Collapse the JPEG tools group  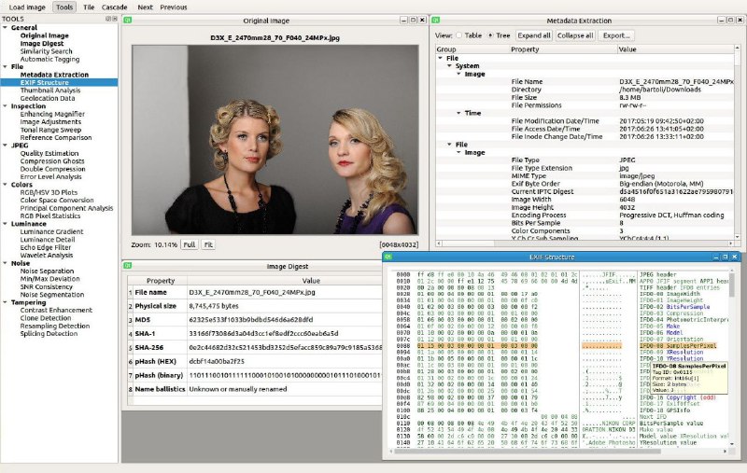point(6,146)
